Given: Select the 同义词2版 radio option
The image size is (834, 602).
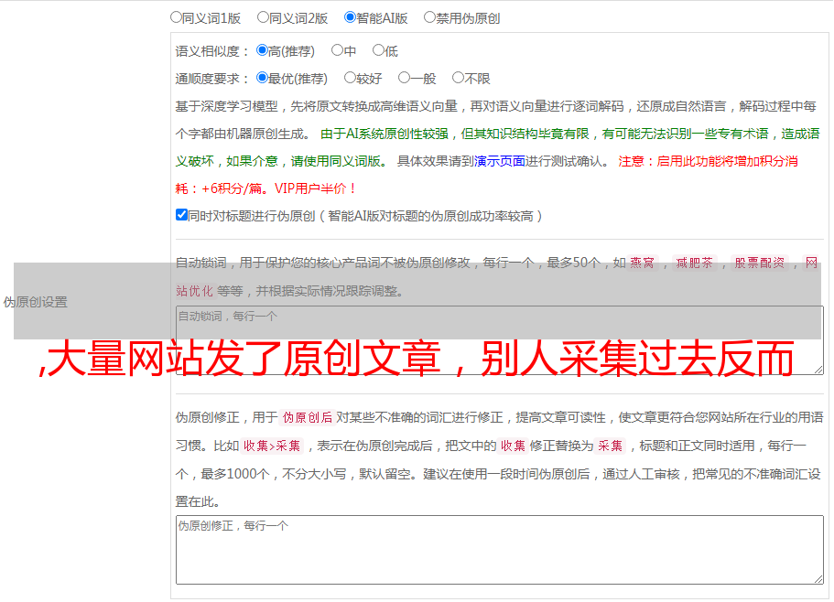Looking at the screenshot, I should click(263, 17).
